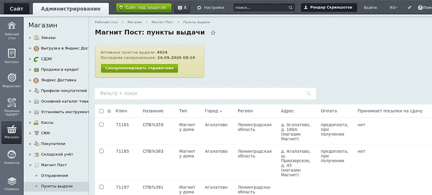Switch to the Администрирование tab
This screenshot has width=432, height=195.
coord(71,9)
